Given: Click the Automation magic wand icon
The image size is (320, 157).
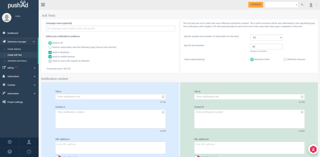Looking at the screenshot, I should coord(4,93).
